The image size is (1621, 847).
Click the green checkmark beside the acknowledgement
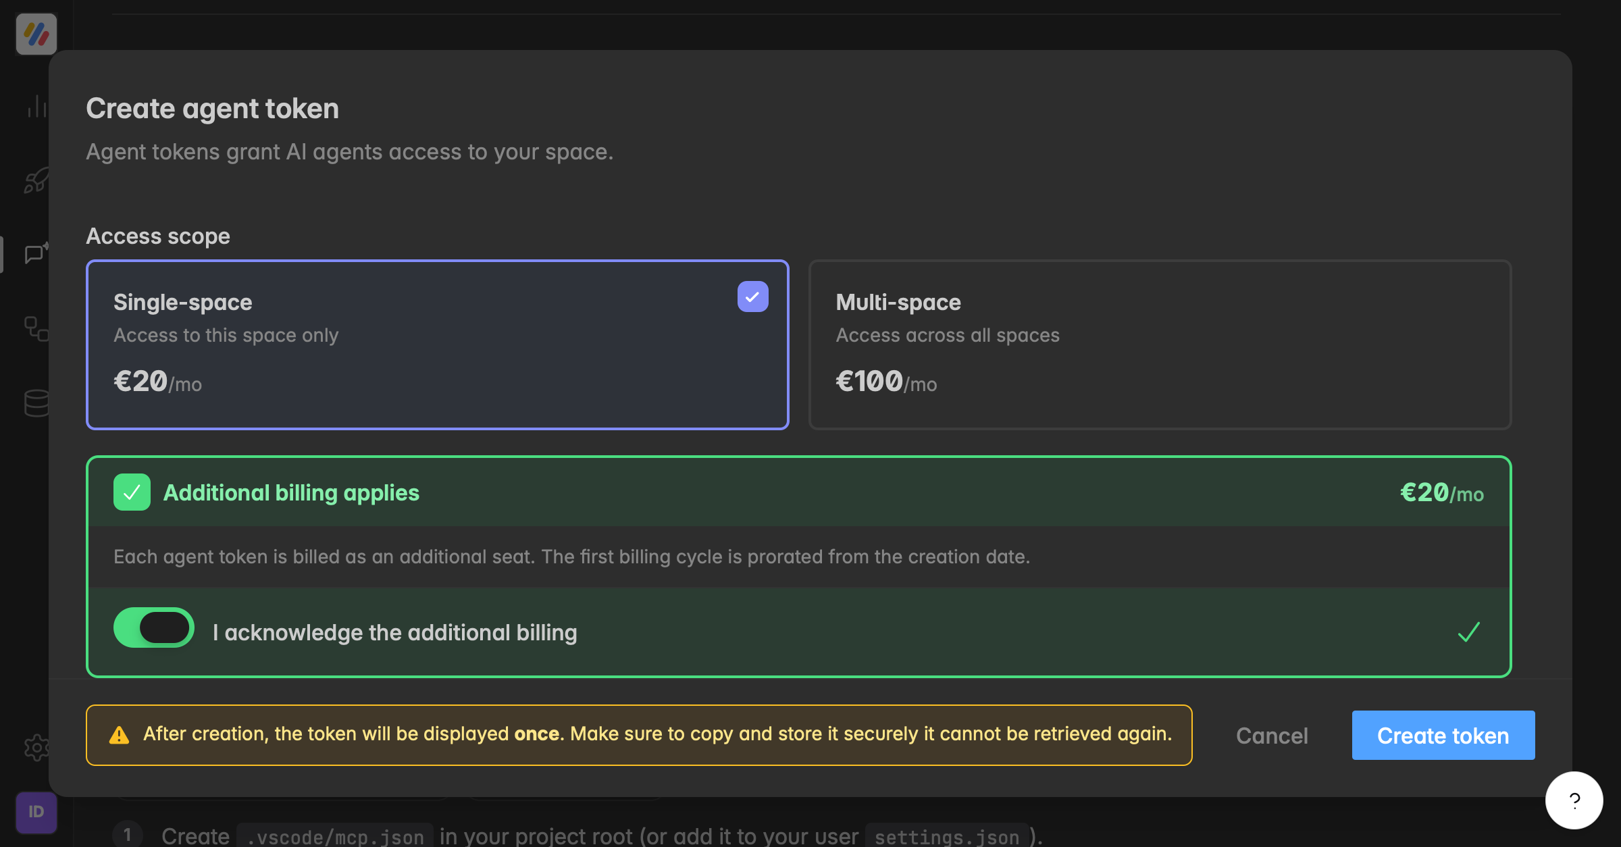coord(1468,632)
